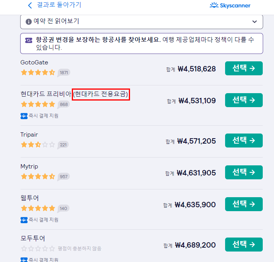
Task: Go back via 결과로 돌아가기 link
Action: [x=59, y=5]
